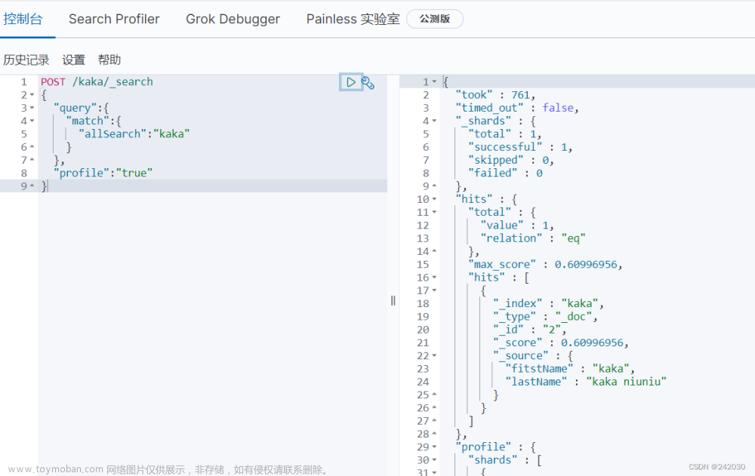Run the request with the play icon
The height and width of the screenshot is (476, 755).
(351, 82)
